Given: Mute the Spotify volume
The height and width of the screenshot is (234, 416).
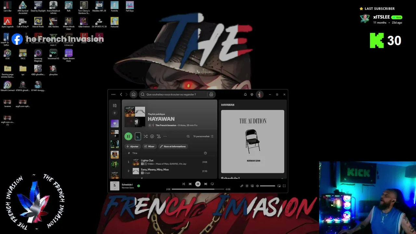Looking at the screenshot, I should [257, 186].
